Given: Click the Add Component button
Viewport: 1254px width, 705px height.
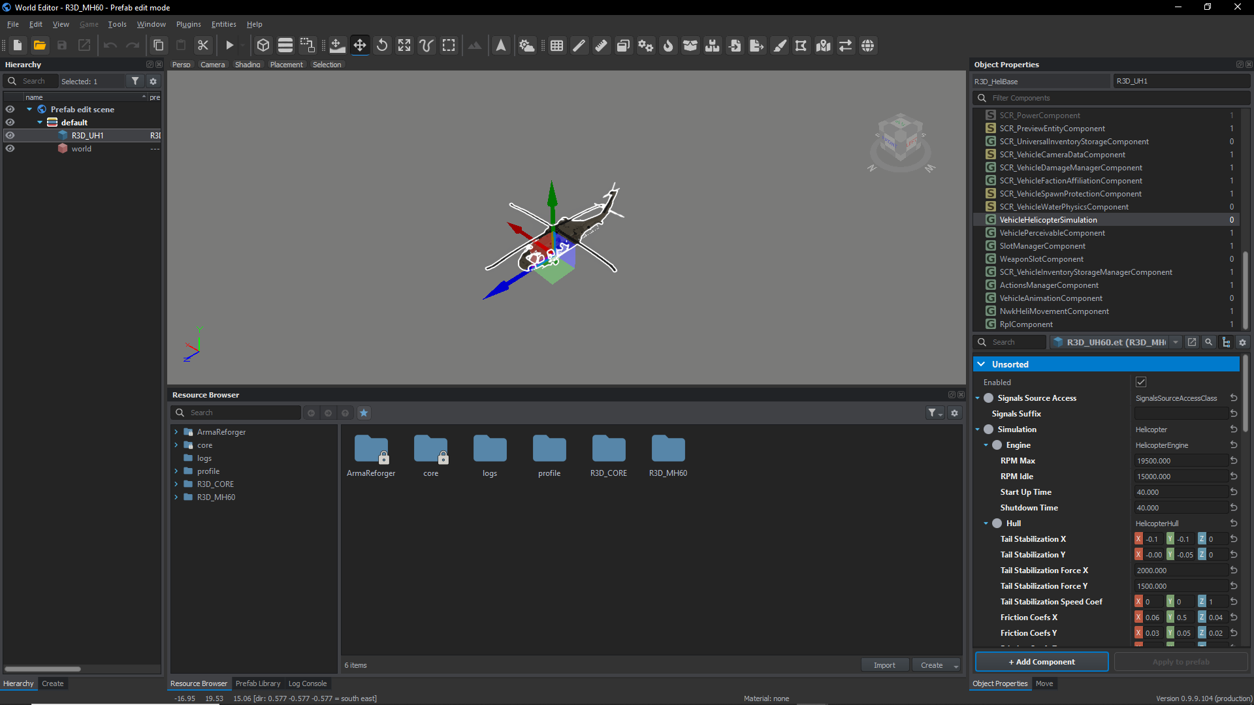Looking at the screenshot, I should click(x=1041, y=662).
